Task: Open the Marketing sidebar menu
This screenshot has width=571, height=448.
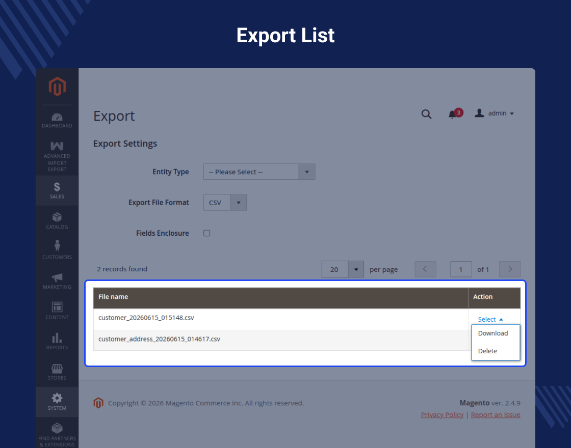Action: click(57, 281)
